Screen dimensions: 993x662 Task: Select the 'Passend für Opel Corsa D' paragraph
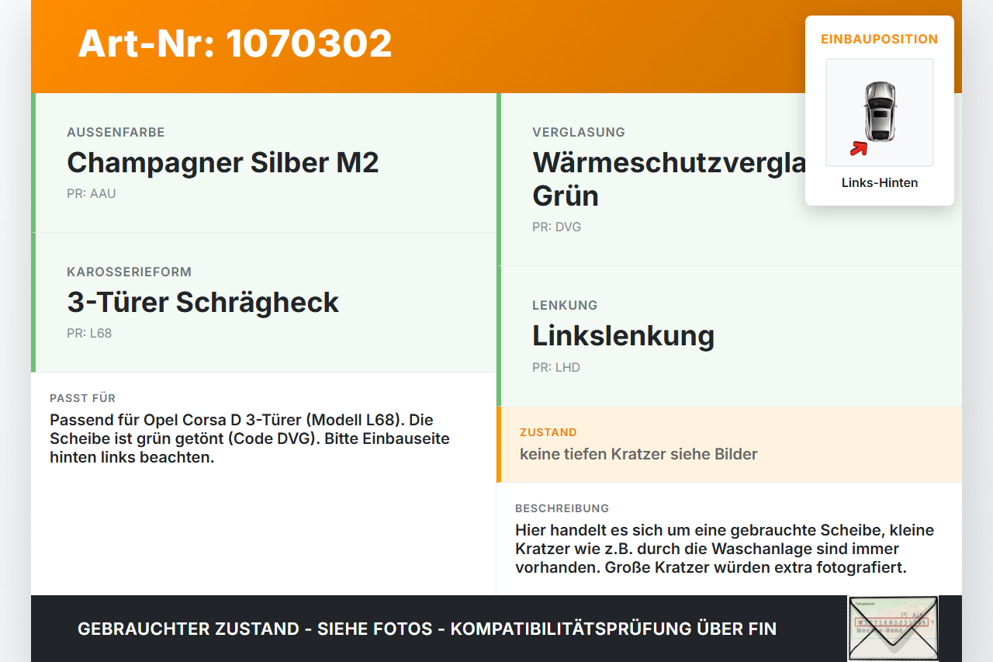point(250,438)
